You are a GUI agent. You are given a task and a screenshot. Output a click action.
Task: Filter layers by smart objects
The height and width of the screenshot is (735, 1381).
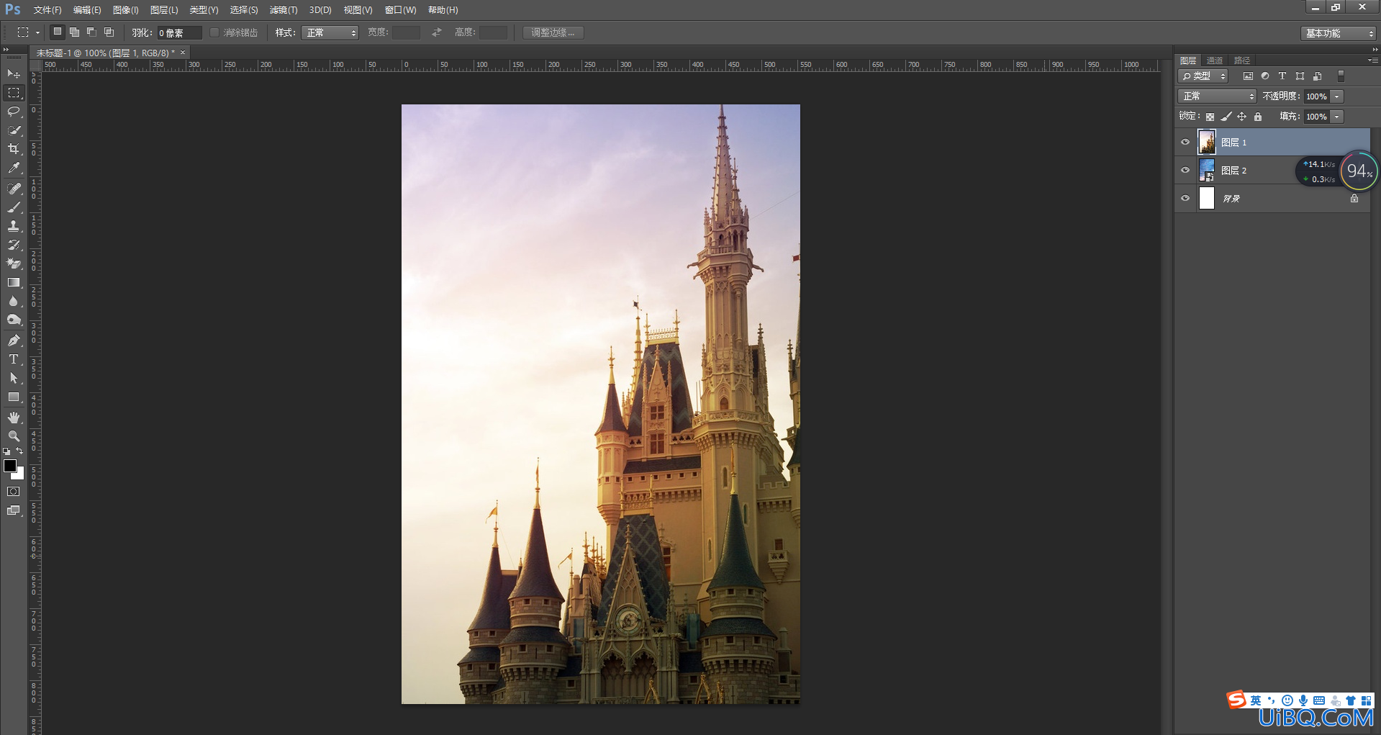pyautogui.click(x=1317, y=76)
